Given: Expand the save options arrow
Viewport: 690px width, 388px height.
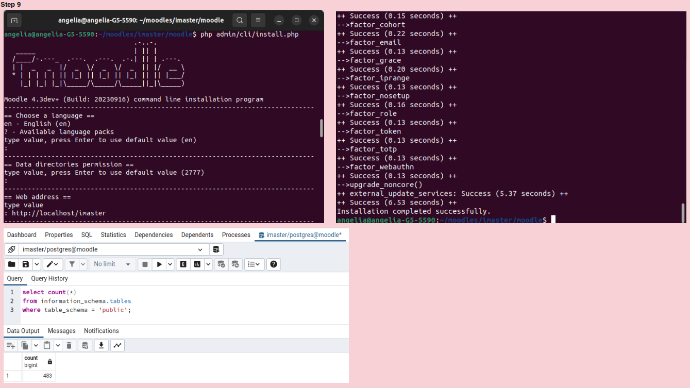Looking at the screenshot, I should point(37,264).
